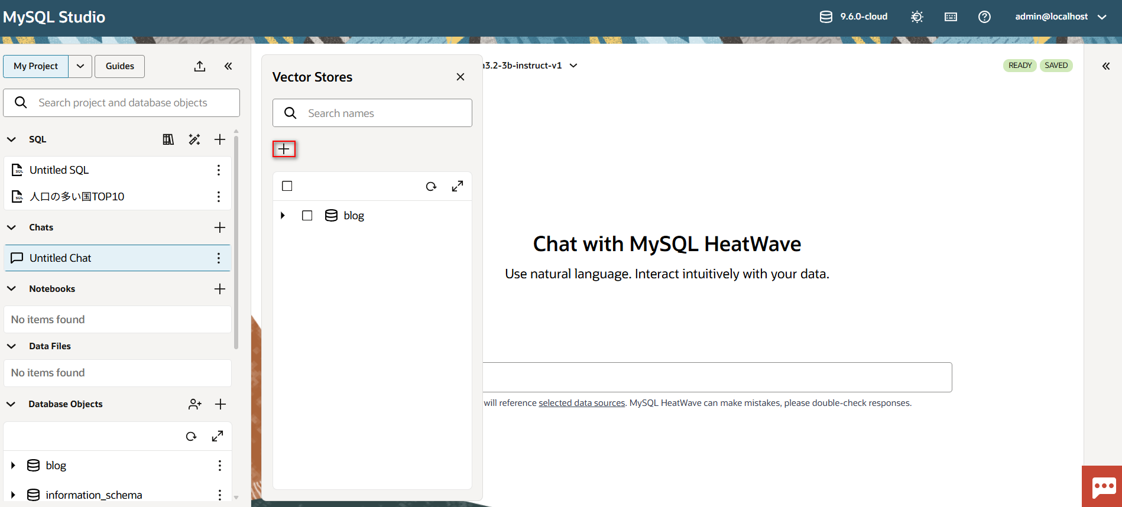This screenshot has width=1122, height=507.
Task: Expand the vector stores list view
Action: (457, 186)
